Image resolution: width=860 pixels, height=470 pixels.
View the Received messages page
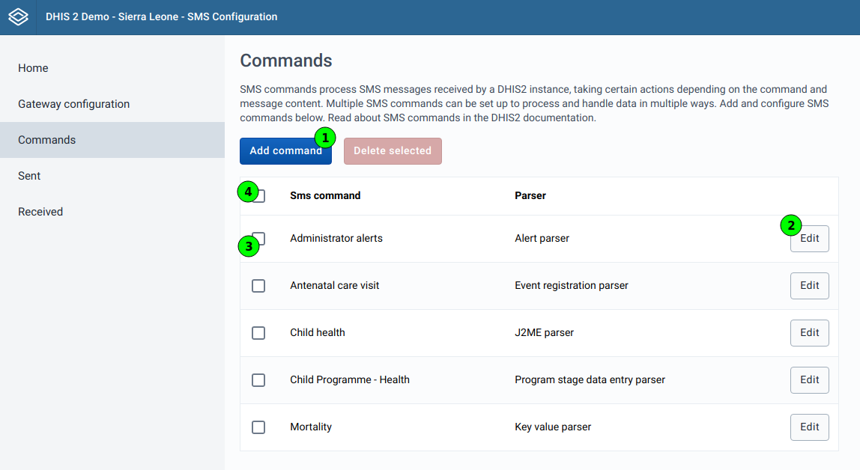click(40, 212)
